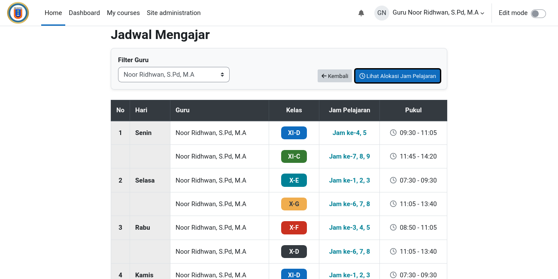Click the No column header
This screenshot has height=279, width=558.
[120, 110]
